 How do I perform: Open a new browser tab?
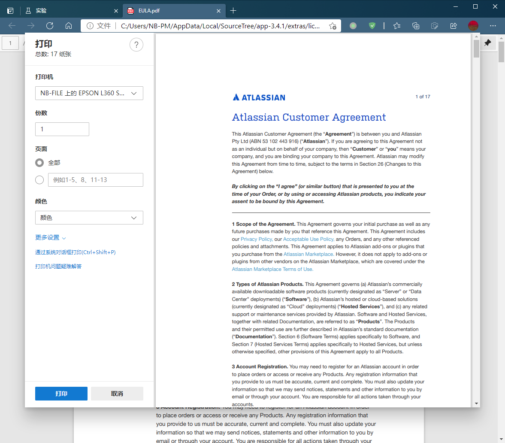click(x=233, y=11)
